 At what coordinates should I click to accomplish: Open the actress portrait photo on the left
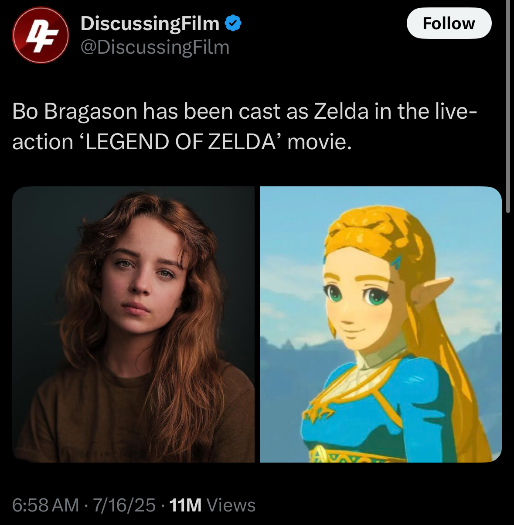[133, 324]
